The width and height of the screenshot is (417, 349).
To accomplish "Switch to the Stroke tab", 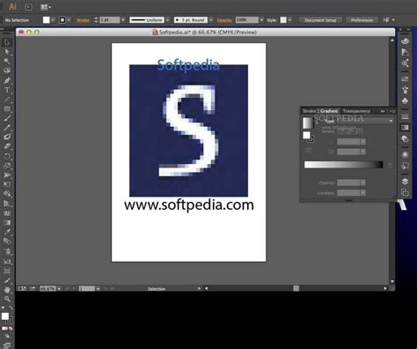I will [309, 111].
